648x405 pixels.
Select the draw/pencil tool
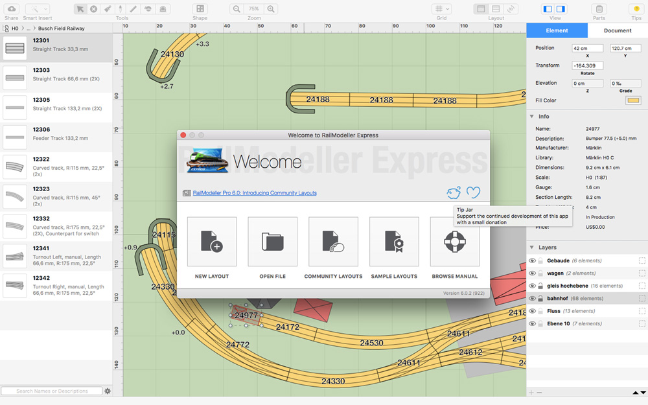[x=133, y=9]
